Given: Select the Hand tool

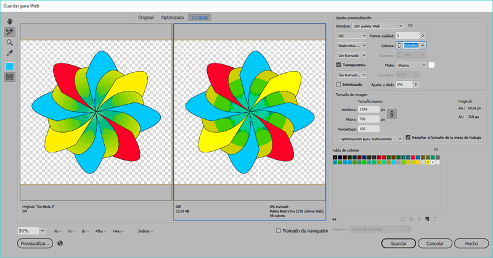Looking at the screenshot, I should point(10,20).
